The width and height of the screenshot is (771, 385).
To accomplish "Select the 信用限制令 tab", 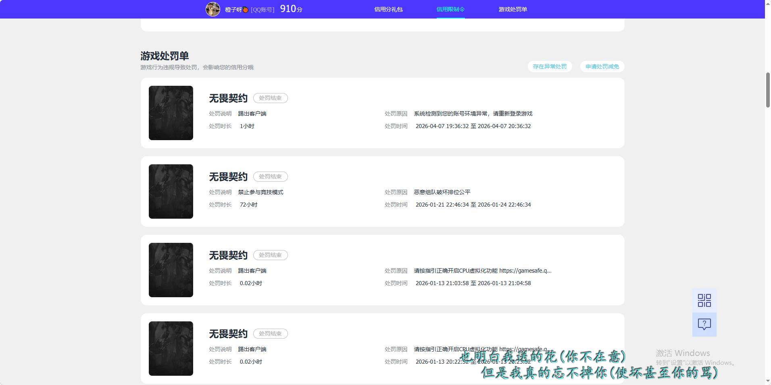I will point(450,9).
